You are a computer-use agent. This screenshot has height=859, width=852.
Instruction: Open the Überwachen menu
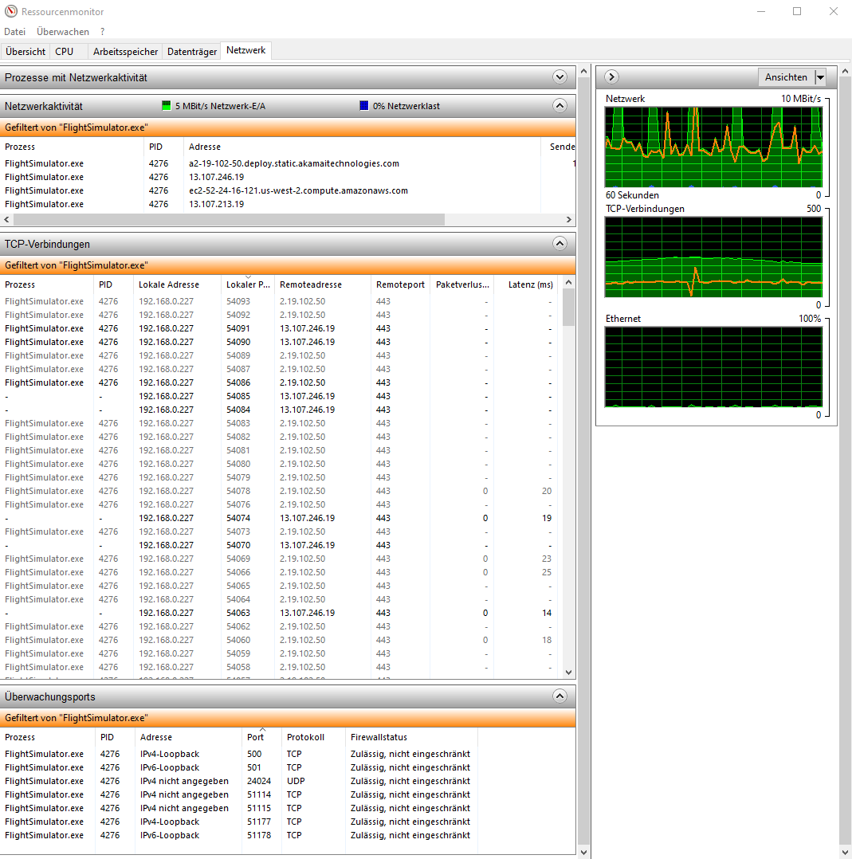pyautogui.click(x=63, y=31)
